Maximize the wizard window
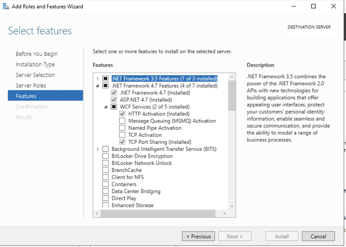This screenshot has height=247, width=346. pos(313,6)
